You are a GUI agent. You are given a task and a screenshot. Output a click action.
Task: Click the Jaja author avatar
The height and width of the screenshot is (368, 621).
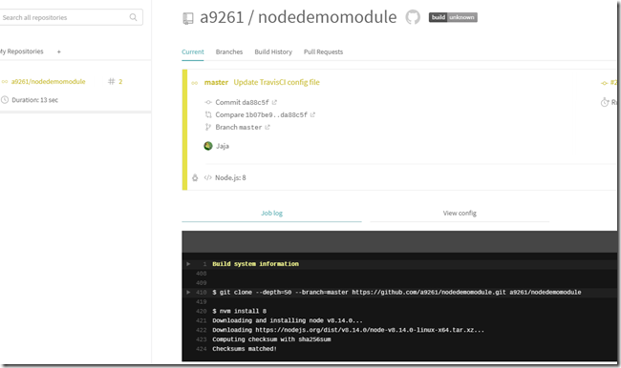[208, 146]
